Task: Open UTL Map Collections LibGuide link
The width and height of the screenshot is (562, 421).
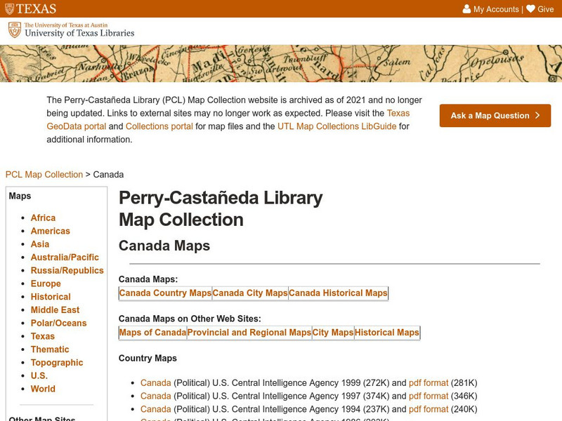Action: 336,126
